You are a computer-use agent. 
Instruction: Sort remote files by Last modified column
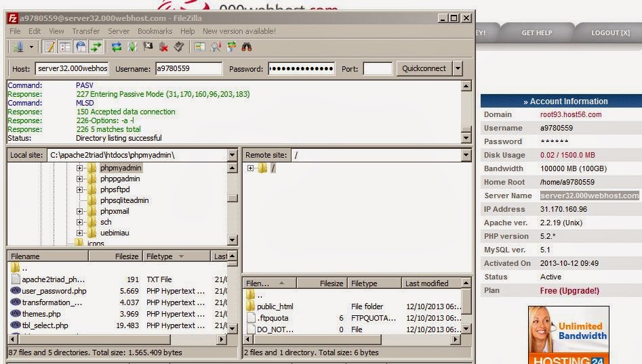431,283
